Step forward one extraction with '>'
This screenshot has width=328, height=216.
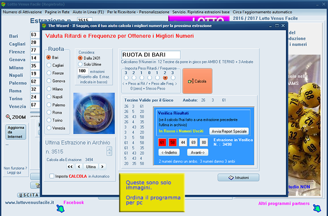pyautogui.click(x=102, y=166)
